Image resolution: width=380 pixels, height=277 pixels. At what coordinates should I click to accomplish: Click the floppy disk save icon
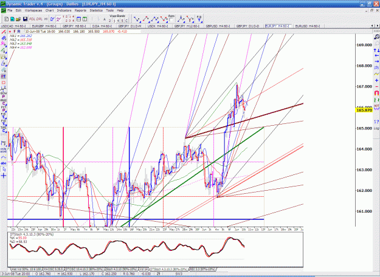pyautogui.click(x=25, y=19)
